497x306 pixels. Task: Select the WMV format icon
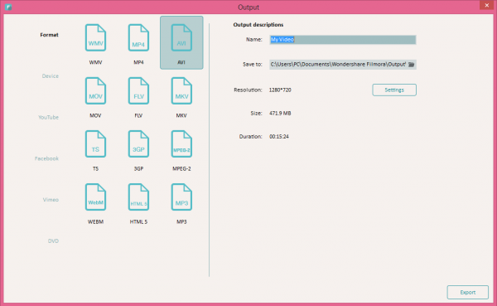pyautogui.click(x=95, y=38)
